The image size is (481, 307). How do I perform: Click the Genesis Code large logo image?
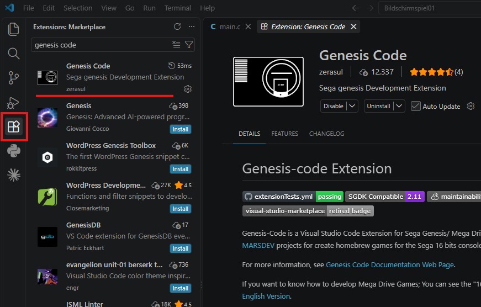pos(268,82)
